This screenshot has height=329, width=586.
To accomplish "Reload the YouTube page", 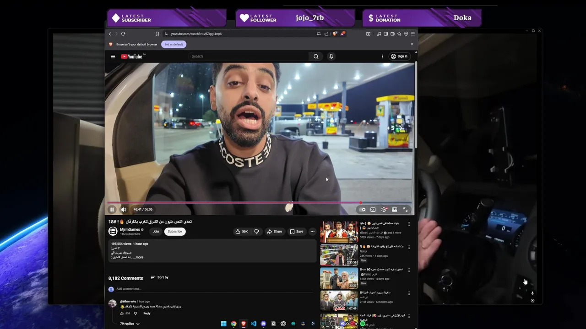I will coord(123,34).
